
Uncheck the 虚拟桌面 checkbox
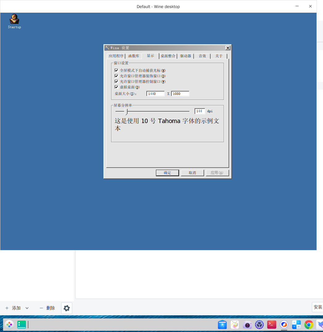[x=116, y=87]
